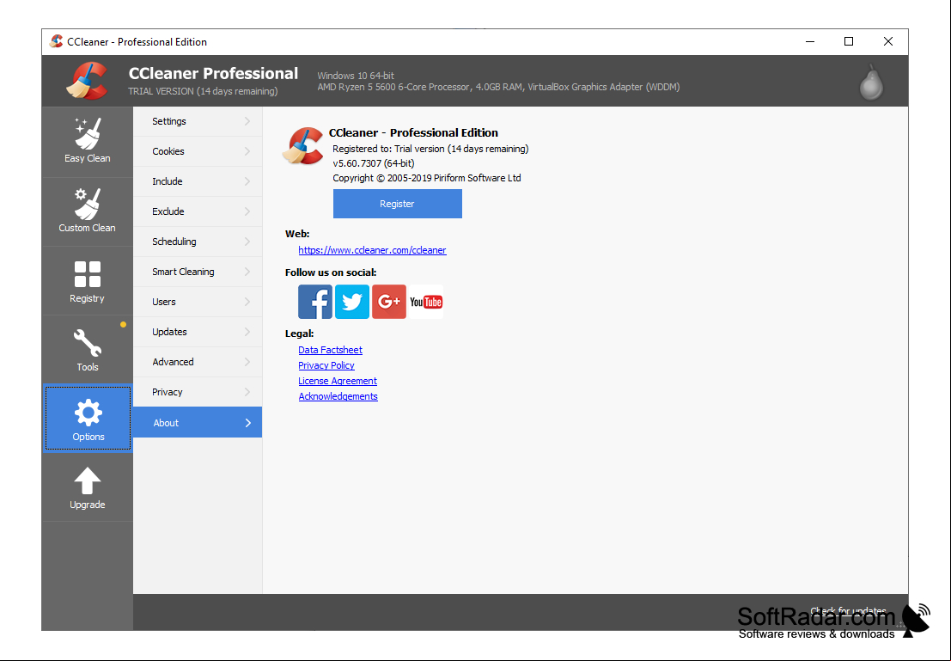Click the orange notification dot on Tools
This screenshot has height=661, width=951.
pos(123,324)
